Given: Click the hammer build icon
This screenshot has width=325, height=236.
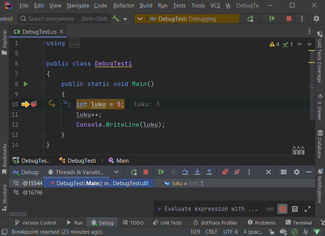Looking at the screenshot, I should [x=116, y=19].
